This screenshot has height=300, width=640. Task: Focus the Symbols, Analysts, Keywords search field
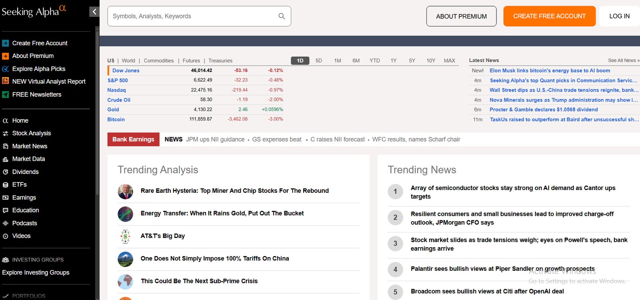[199, 16]
